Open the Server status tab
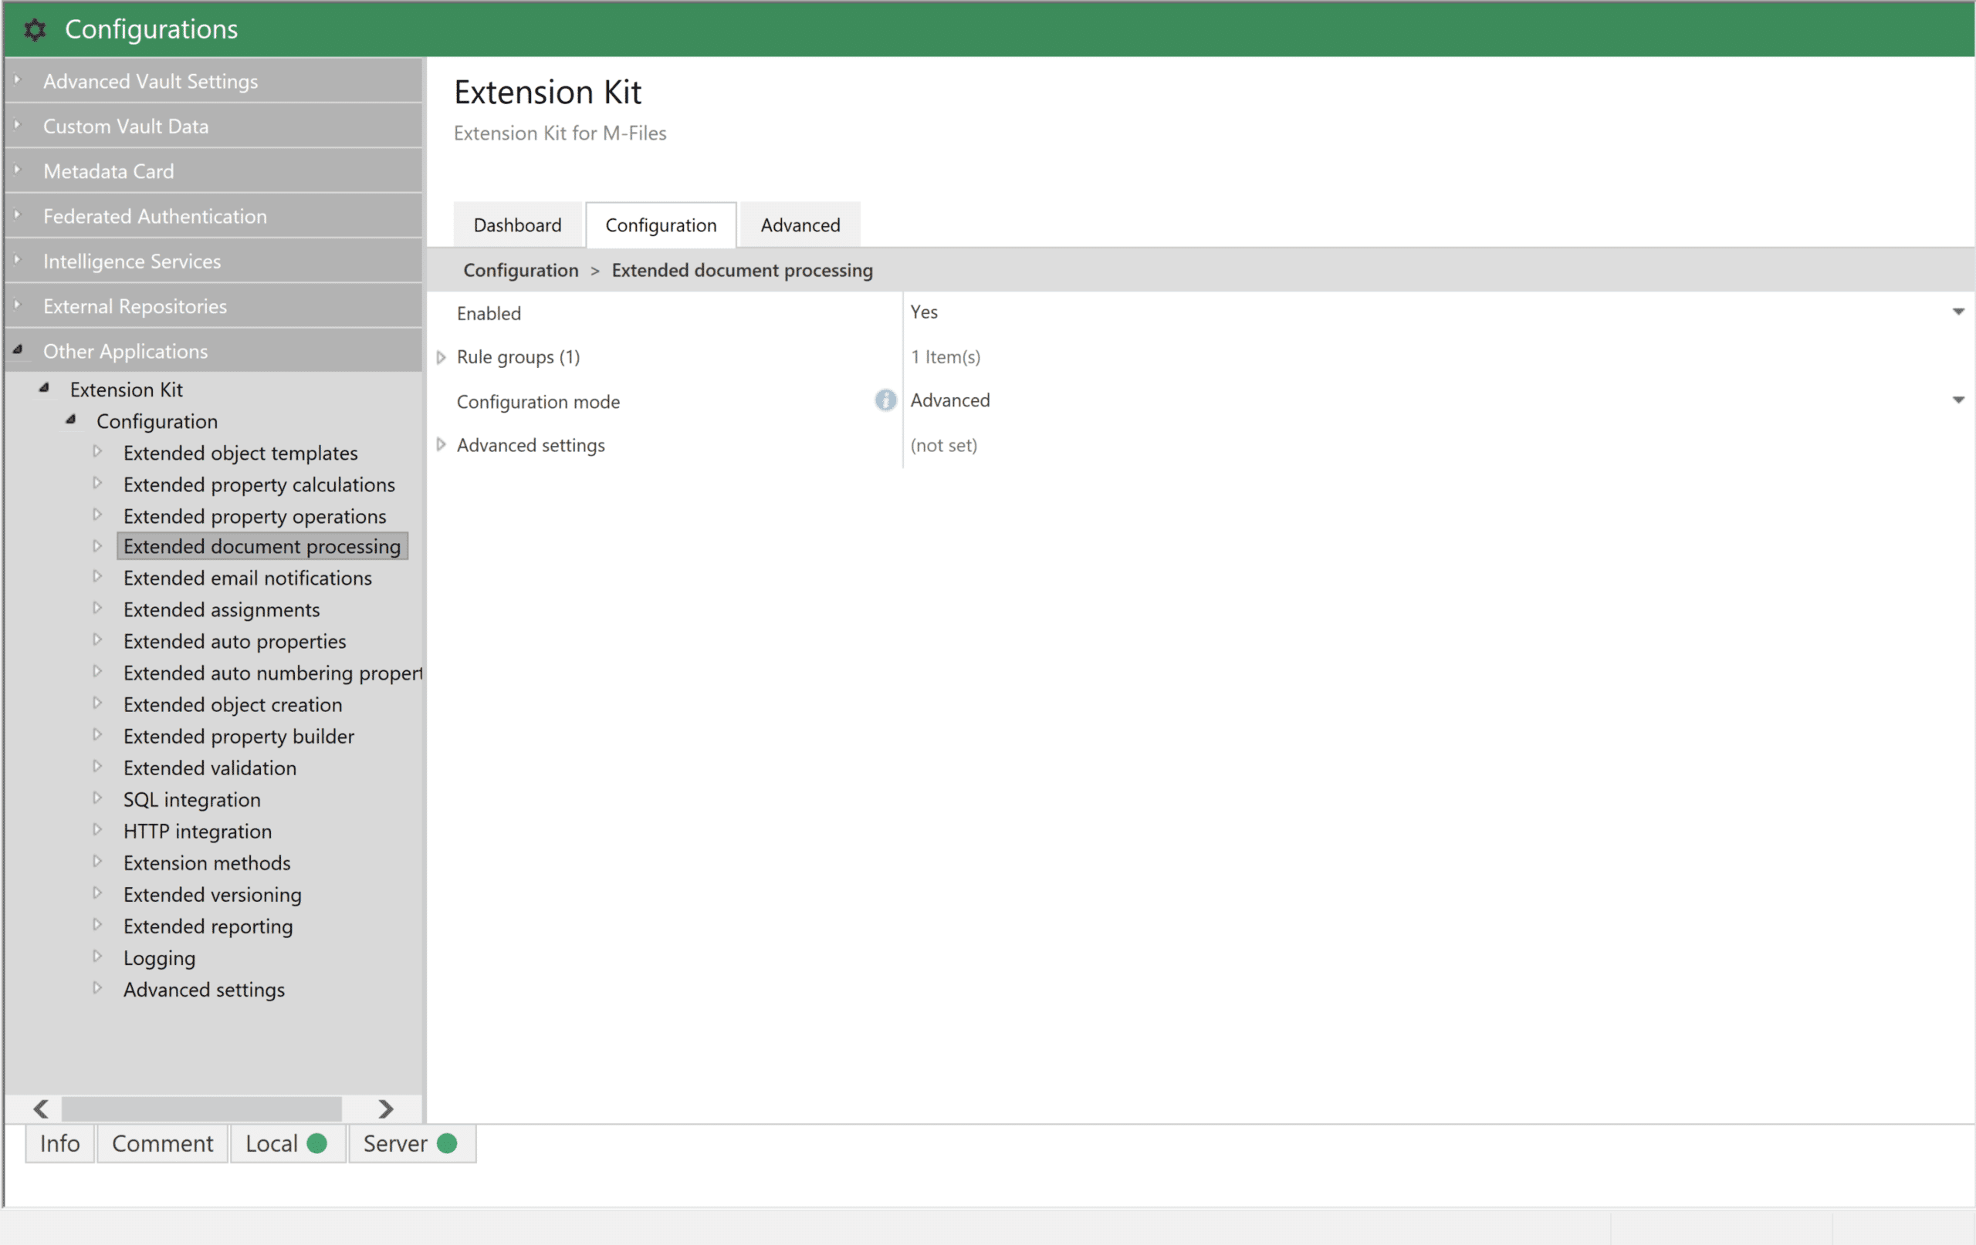This screenshot has width=1976, height=1245. pos(411,1143)
